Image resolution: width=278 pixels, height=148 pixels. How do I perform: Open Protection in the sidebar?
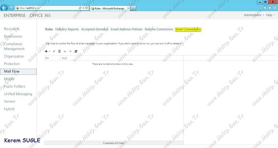click(x=12, y=64)
